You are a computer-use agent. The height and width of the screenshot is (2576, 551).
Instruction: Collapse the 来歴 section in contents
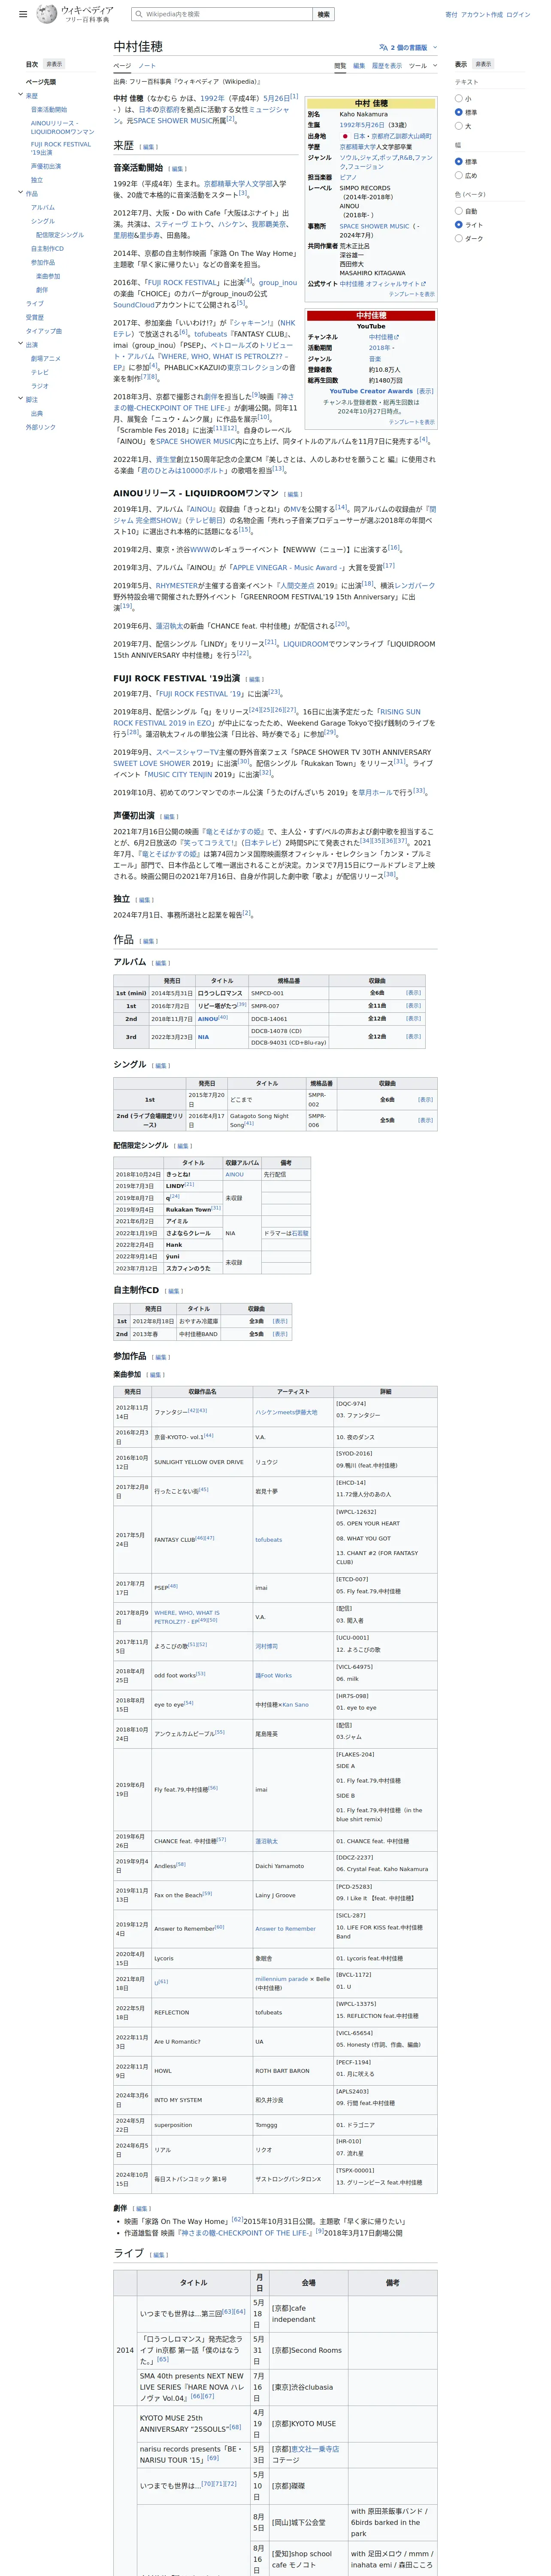[21, 95]
